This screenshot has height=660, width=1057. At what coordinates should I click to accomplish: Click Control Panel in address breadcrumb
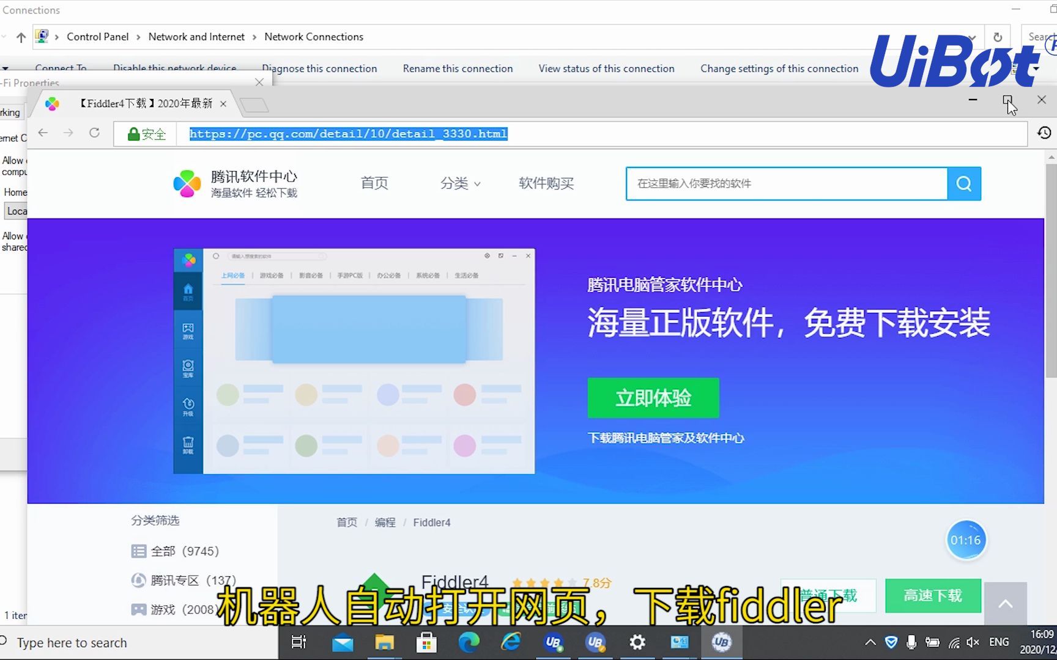98,37
